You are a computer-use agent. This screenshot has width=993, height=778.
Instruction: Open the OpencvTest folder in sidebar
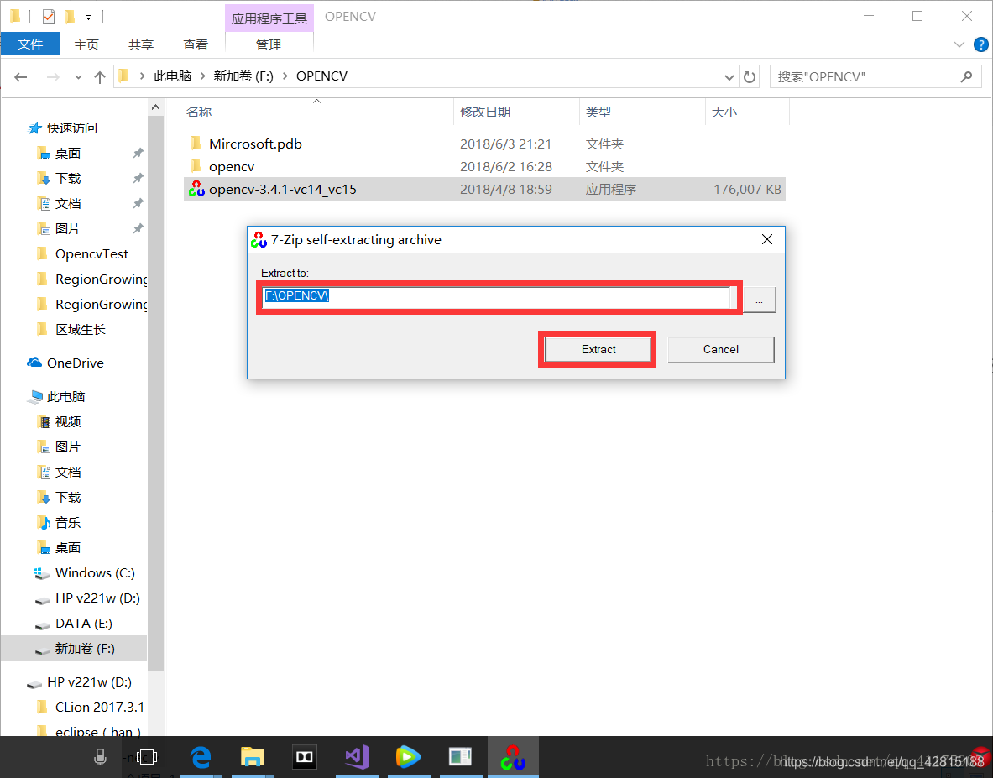[91, 253]
